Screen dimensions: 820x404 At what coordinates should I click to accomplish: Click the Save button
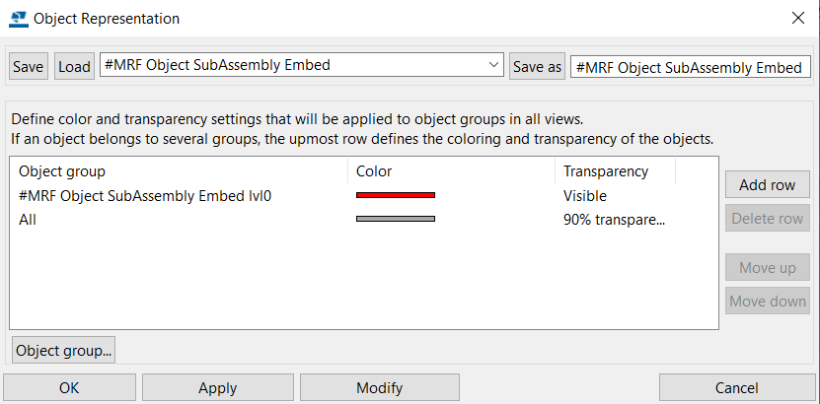(29, 66)
